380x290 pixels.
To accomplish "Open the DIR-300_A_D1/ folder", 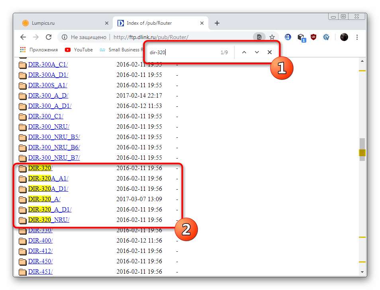I will tap(50, 106).
